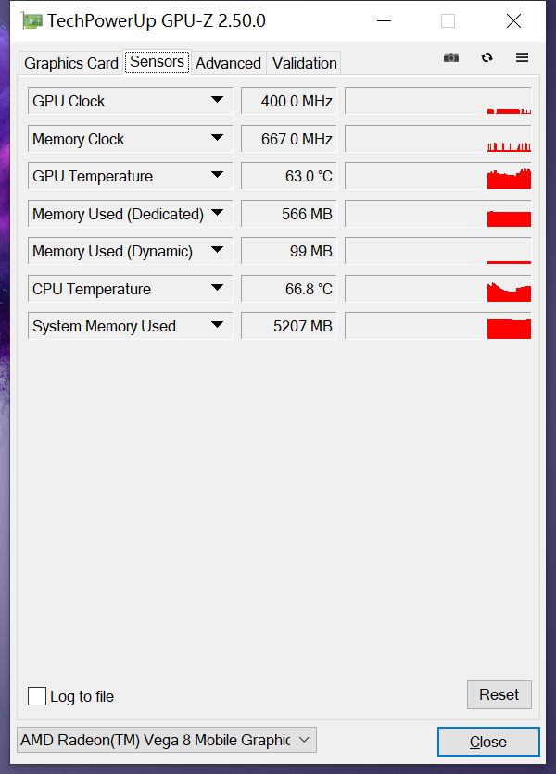
Task: Switch to the Graphics Card tab
Action: coord(70,63)
